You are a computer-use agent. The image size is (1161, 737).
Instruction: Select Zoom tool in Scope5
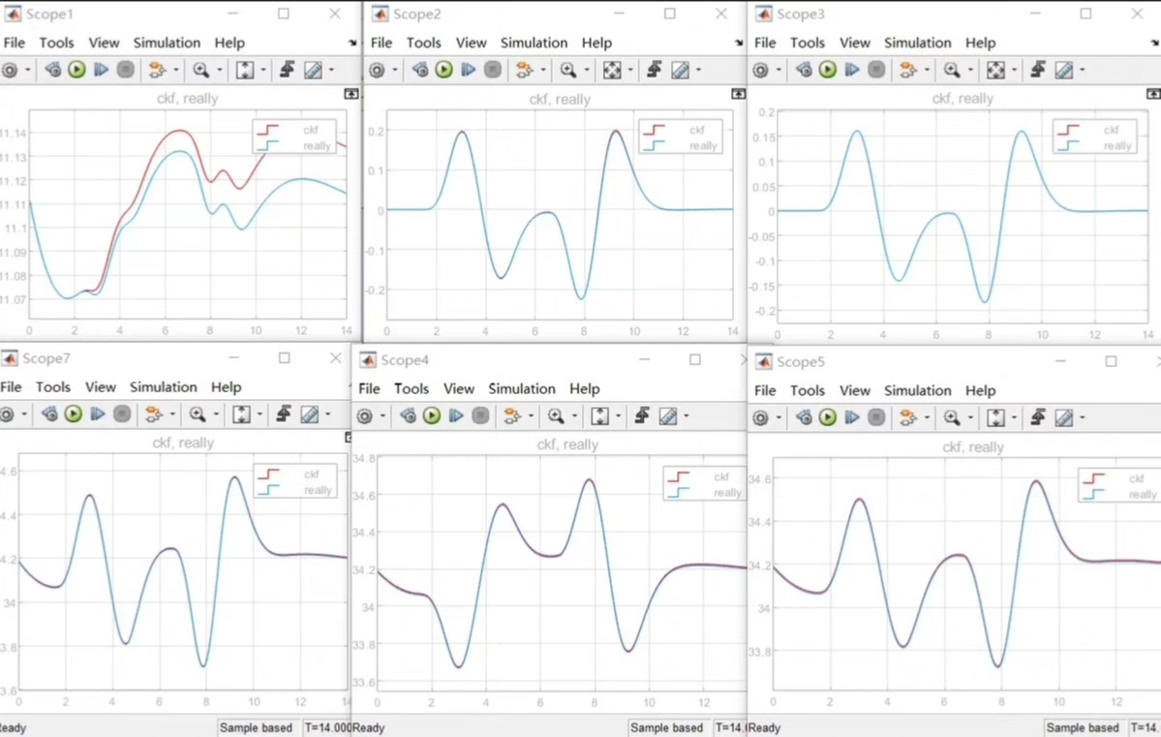(952, 417)
